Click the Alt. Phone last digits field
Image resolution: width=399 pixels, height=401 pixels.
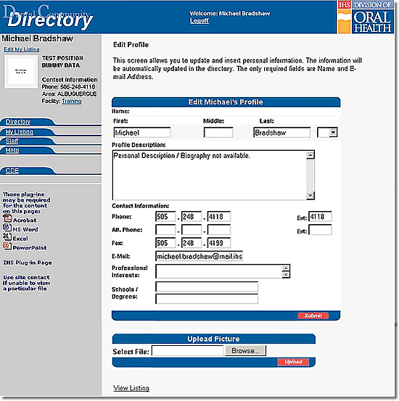(x=219, y=230)
